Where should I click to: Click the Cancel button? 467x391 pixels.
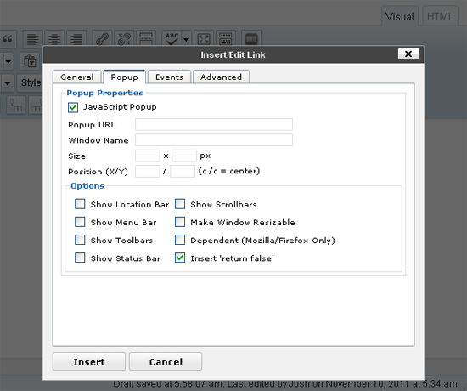point(166,361)
